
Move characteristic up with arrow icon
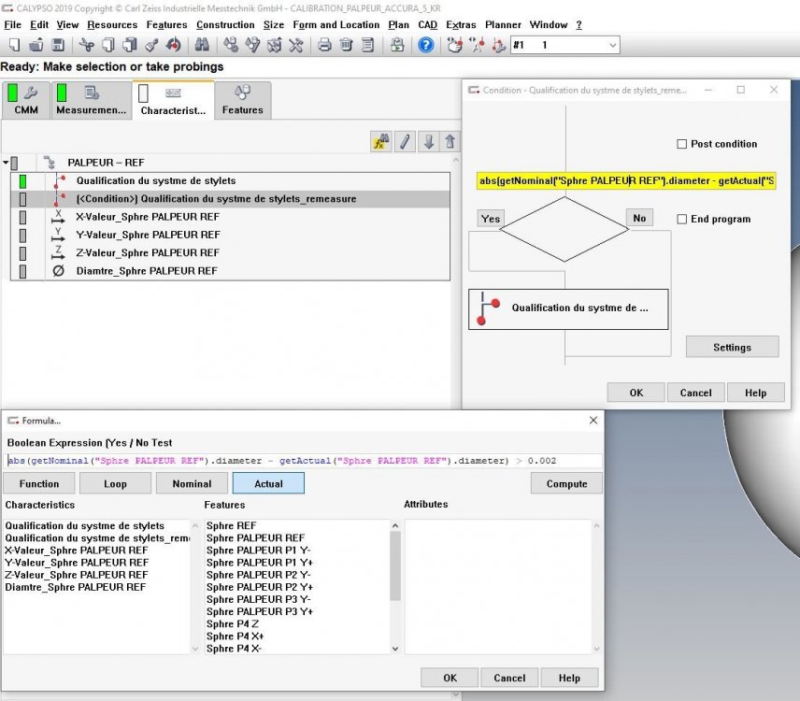coord(450,142)
